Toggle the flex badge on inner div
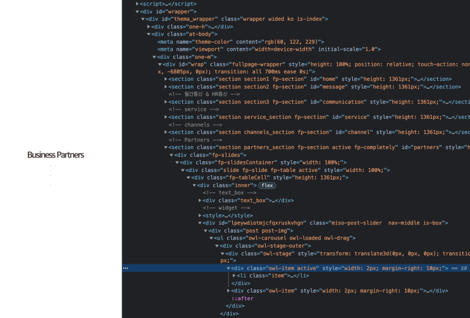 (267, 185)
